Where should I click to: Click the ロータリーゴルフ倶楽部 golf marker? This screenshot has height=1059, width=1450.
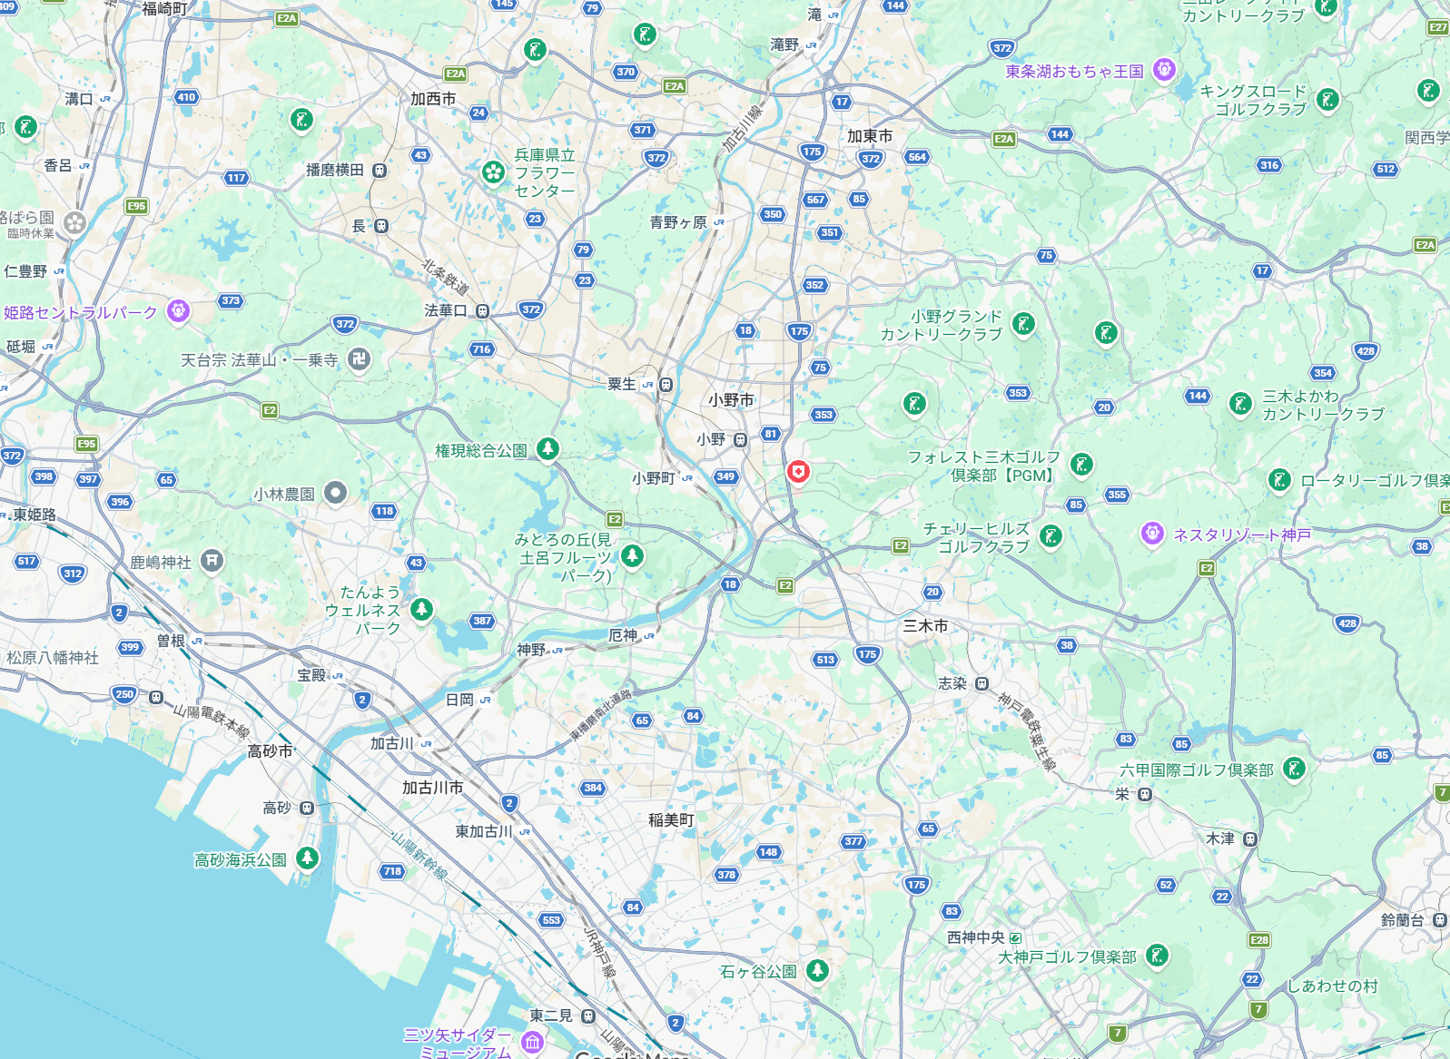tap(1279, 480)
